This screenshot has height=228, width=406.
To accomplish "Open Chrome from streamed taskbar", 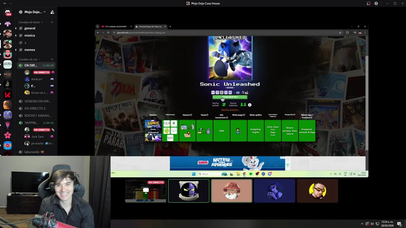I will (244, 174).
